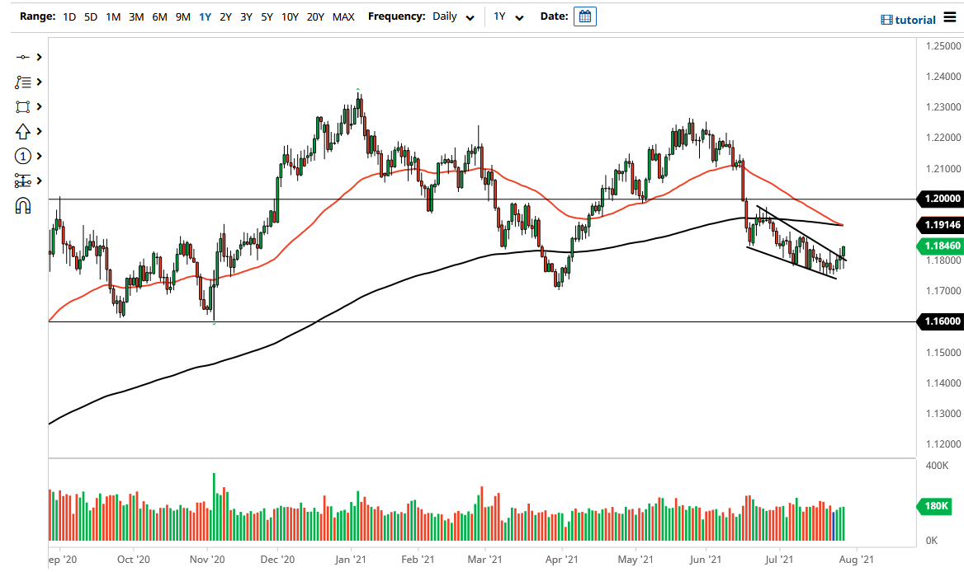964x572 pixels.
Task: Pick the arrow marker tool
Action: click(x=22, y=131)
